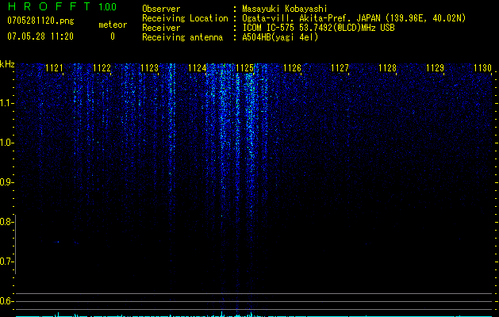Click the Receiving Location value text
The image size is (499, 317).
(354, 18)
